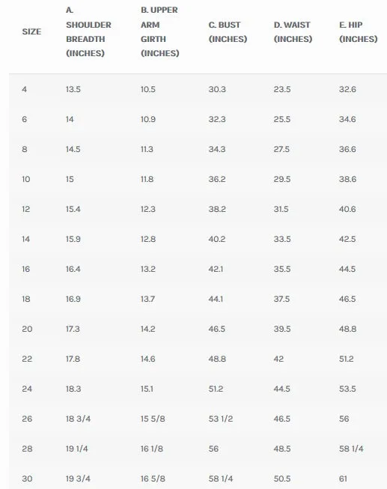Image resolution: width=387 pixels, height=489 pixels.
Task: Click bust value 51.2 for size 24
Action: point(216,389)
